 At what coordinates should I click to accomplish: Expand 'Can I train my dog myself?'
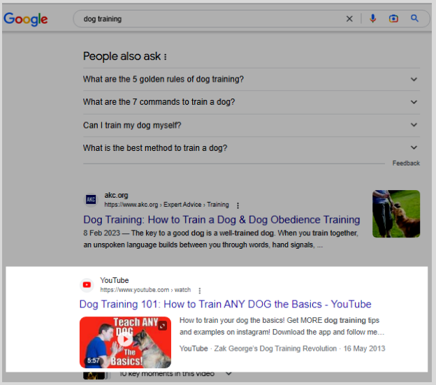point(252,125)
